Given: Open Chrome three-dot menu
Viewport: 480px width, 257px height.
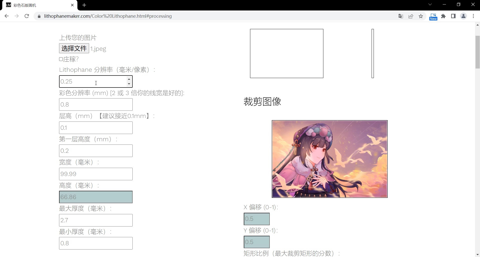Looking at the screenshot, I should coord(473,16).
